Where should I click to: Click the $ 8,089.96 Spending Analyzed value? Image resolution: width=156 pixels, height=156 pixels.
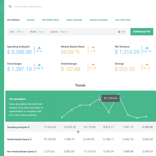(19, 52)
